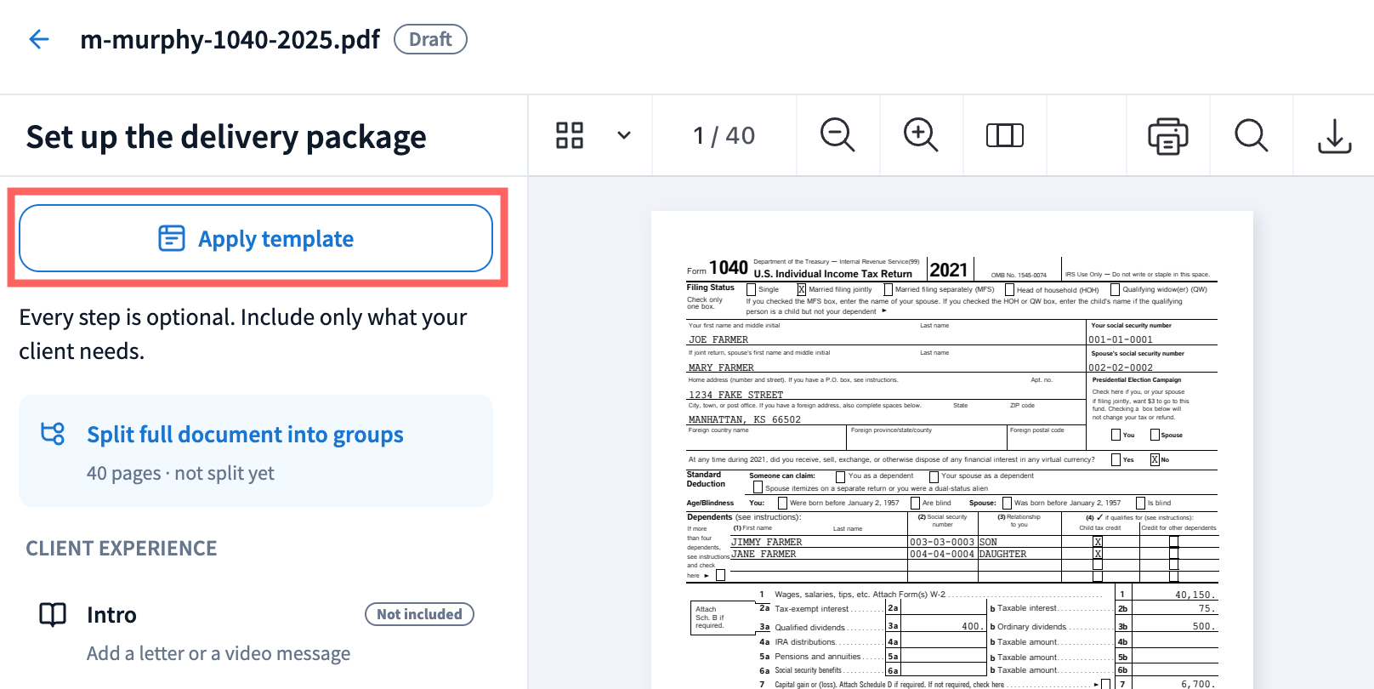1374x689 pixels.
Task: Zoom in on the PDF preview
Action: (921, 135)
